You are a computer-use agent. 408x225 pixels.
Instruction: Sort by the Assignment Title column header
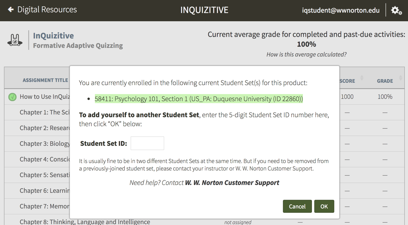45,80
